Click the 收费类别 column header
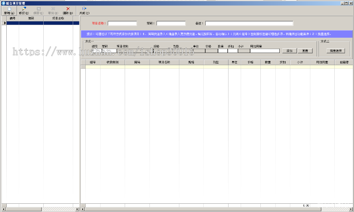 point(112,62)
